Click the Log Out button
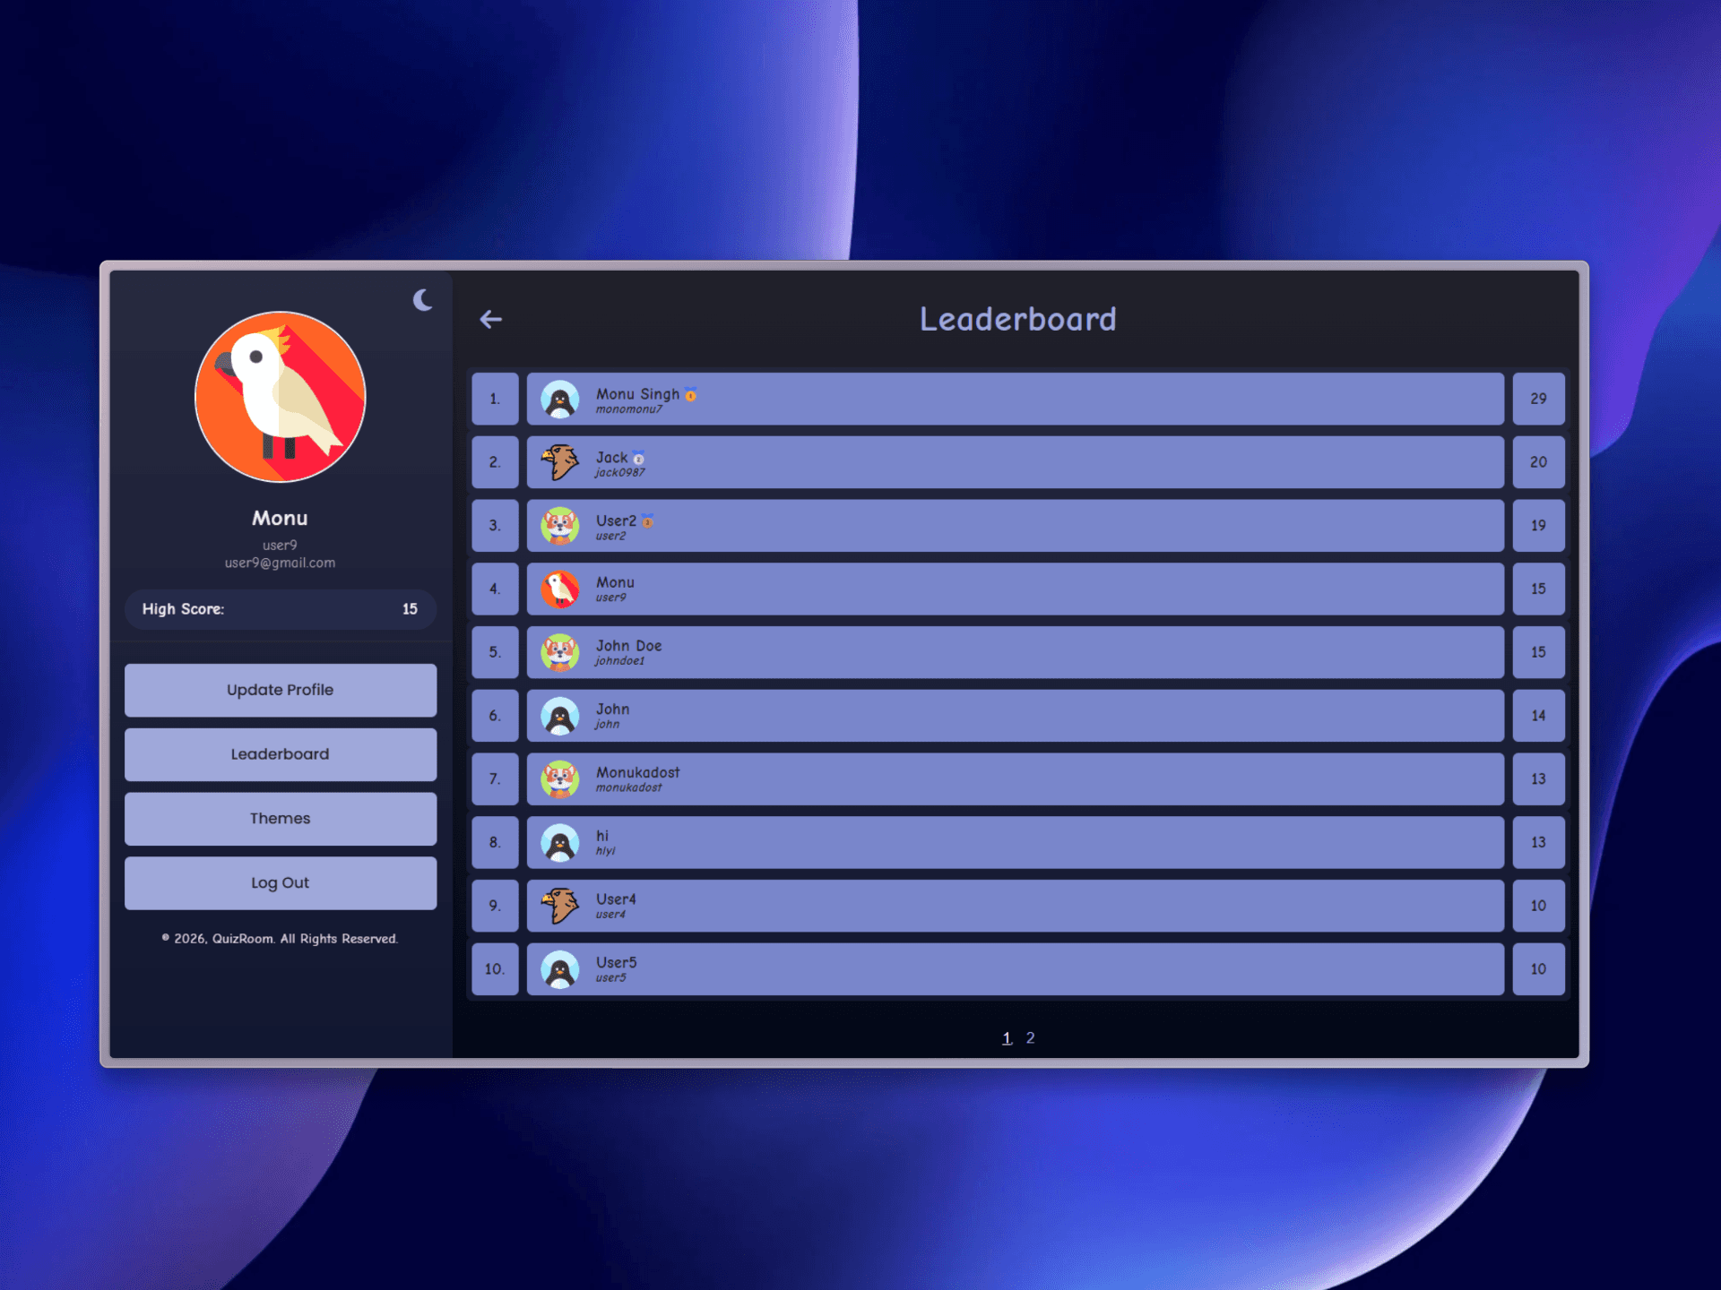This screenshot has height=1290, width=1721. [x=281, y=883]
